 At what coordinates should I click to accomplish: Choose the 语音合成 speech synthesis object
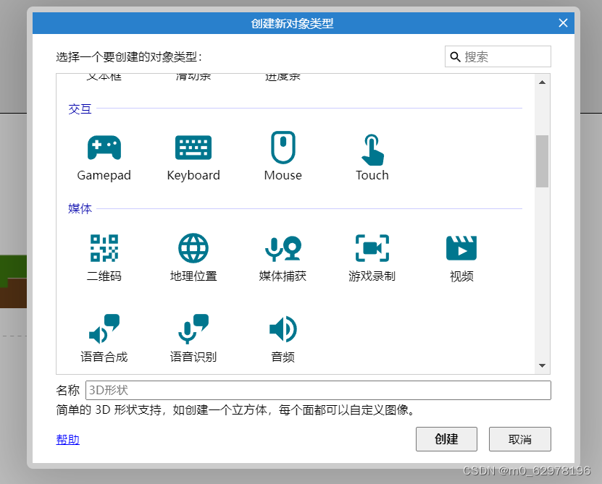click(x=104, y=335)
